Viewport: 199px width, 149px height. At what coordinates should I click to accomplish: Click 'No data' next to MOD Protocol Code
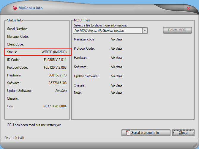tap(116, 48)
